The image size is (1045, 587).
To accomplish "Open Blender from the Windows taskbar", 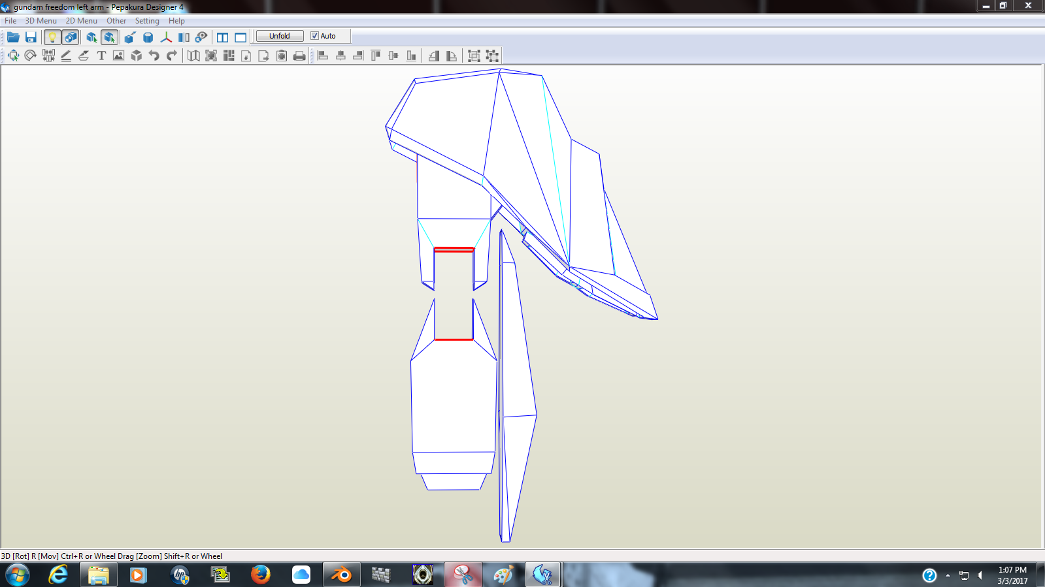I will tap(341, 575).
